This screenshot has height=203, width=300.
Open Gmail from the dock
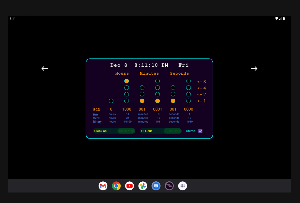(103, 186)
